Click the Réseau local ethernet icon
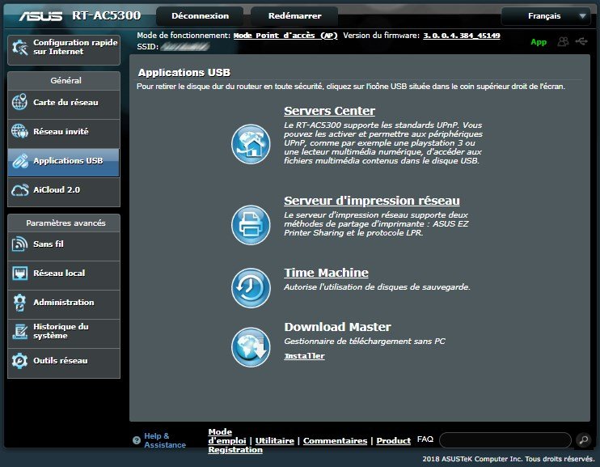Viewport: 600px width, 467px height. [19, 273]
